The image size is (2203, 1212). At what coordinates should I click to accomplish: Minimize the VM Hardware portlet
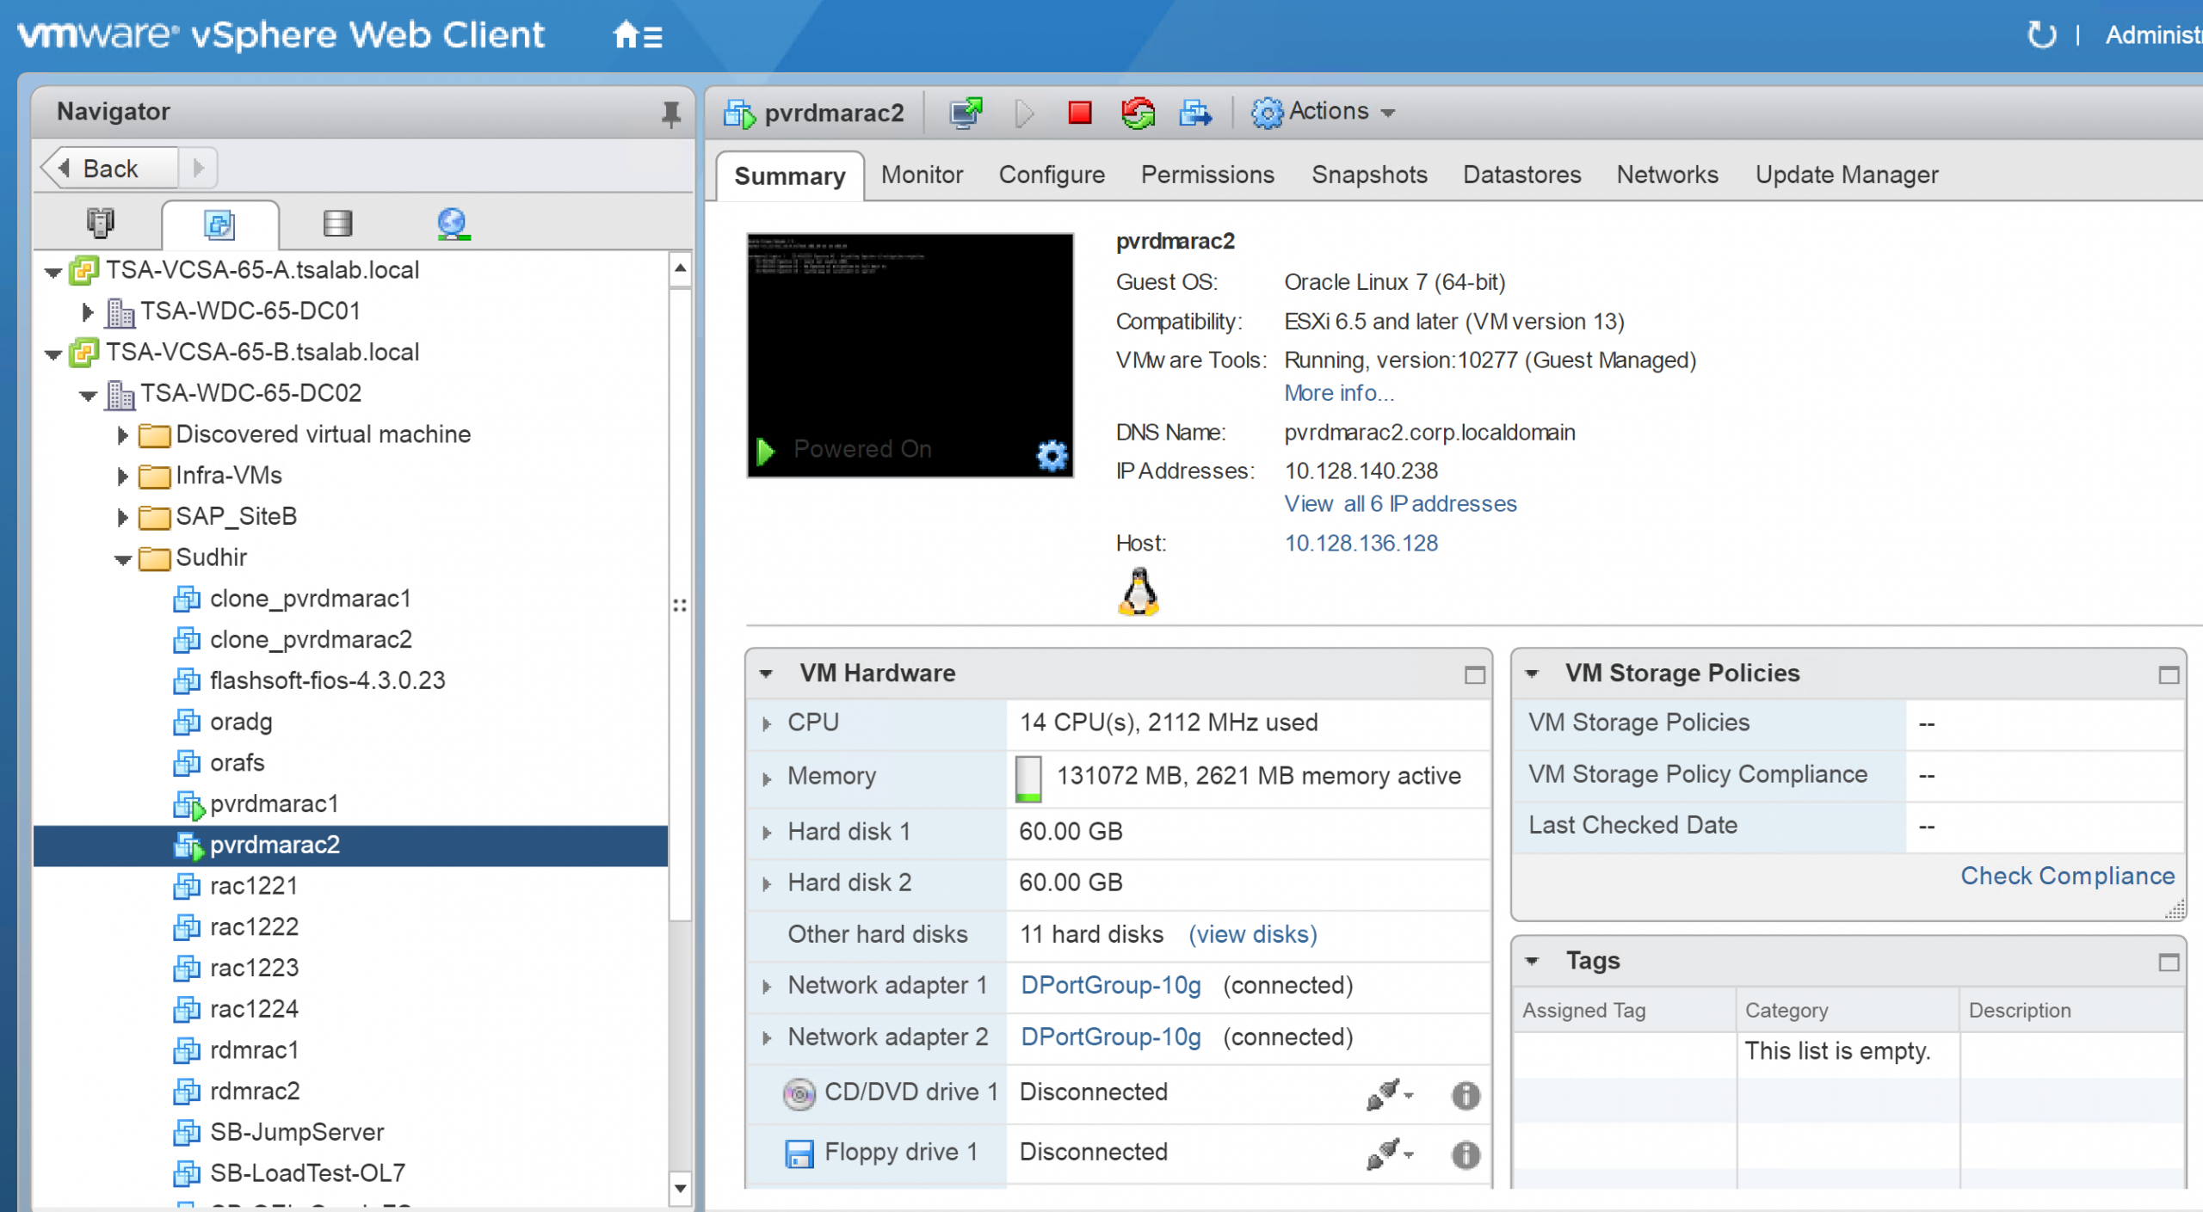(1475, 675)
